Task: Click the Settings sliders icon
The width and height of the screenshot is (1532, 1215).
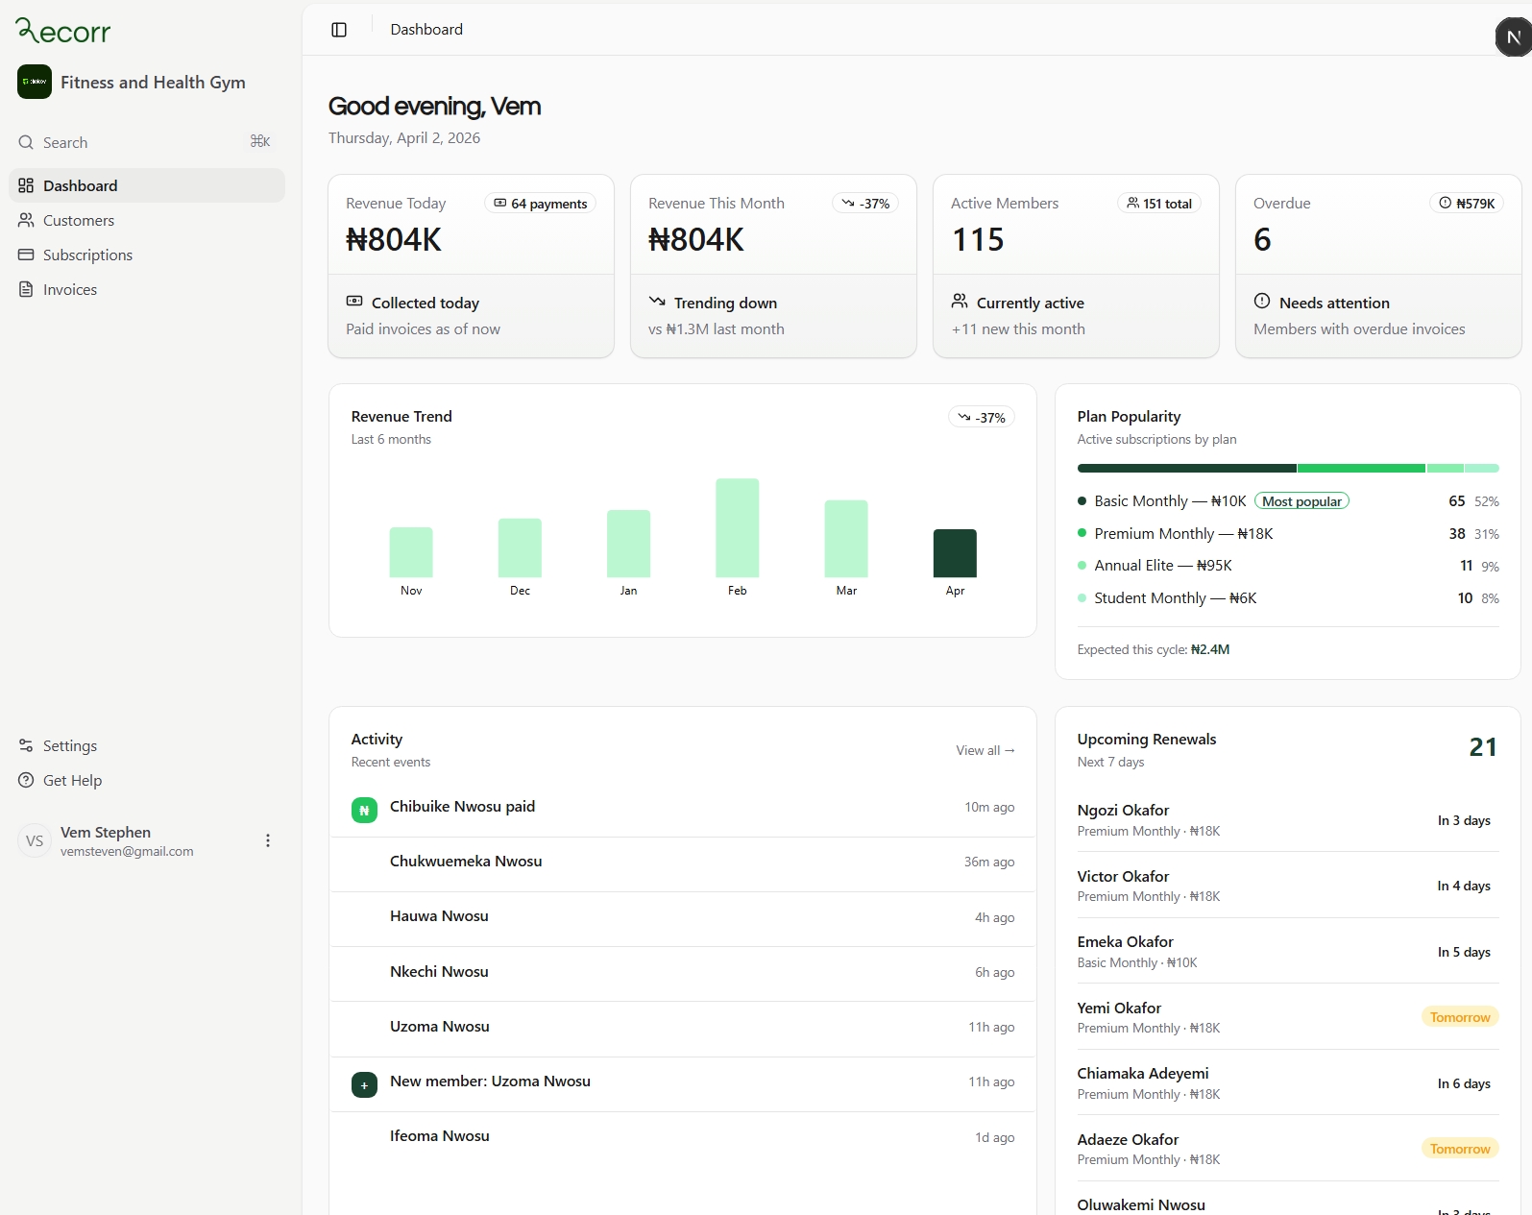Action: coord(26,745)
